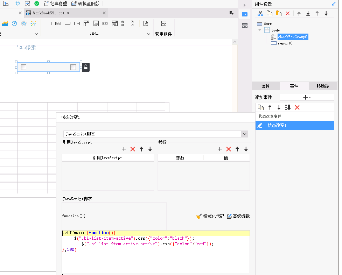
Task: Open the component layout side tab icon
Action: tap(245, 26)
